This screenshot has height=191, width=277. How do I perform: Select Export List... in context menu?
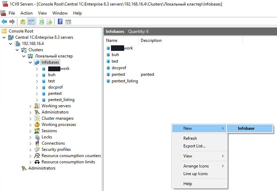click(194, 146)
